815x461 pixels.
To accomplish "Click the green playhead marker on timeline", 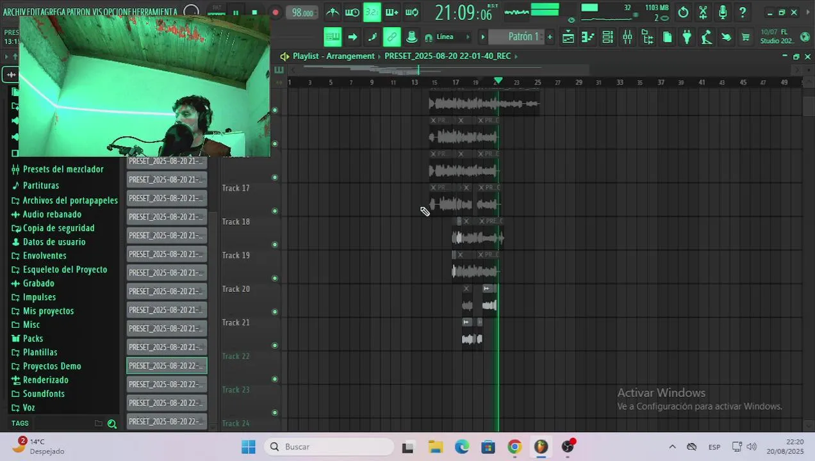I will pos(498,81).
